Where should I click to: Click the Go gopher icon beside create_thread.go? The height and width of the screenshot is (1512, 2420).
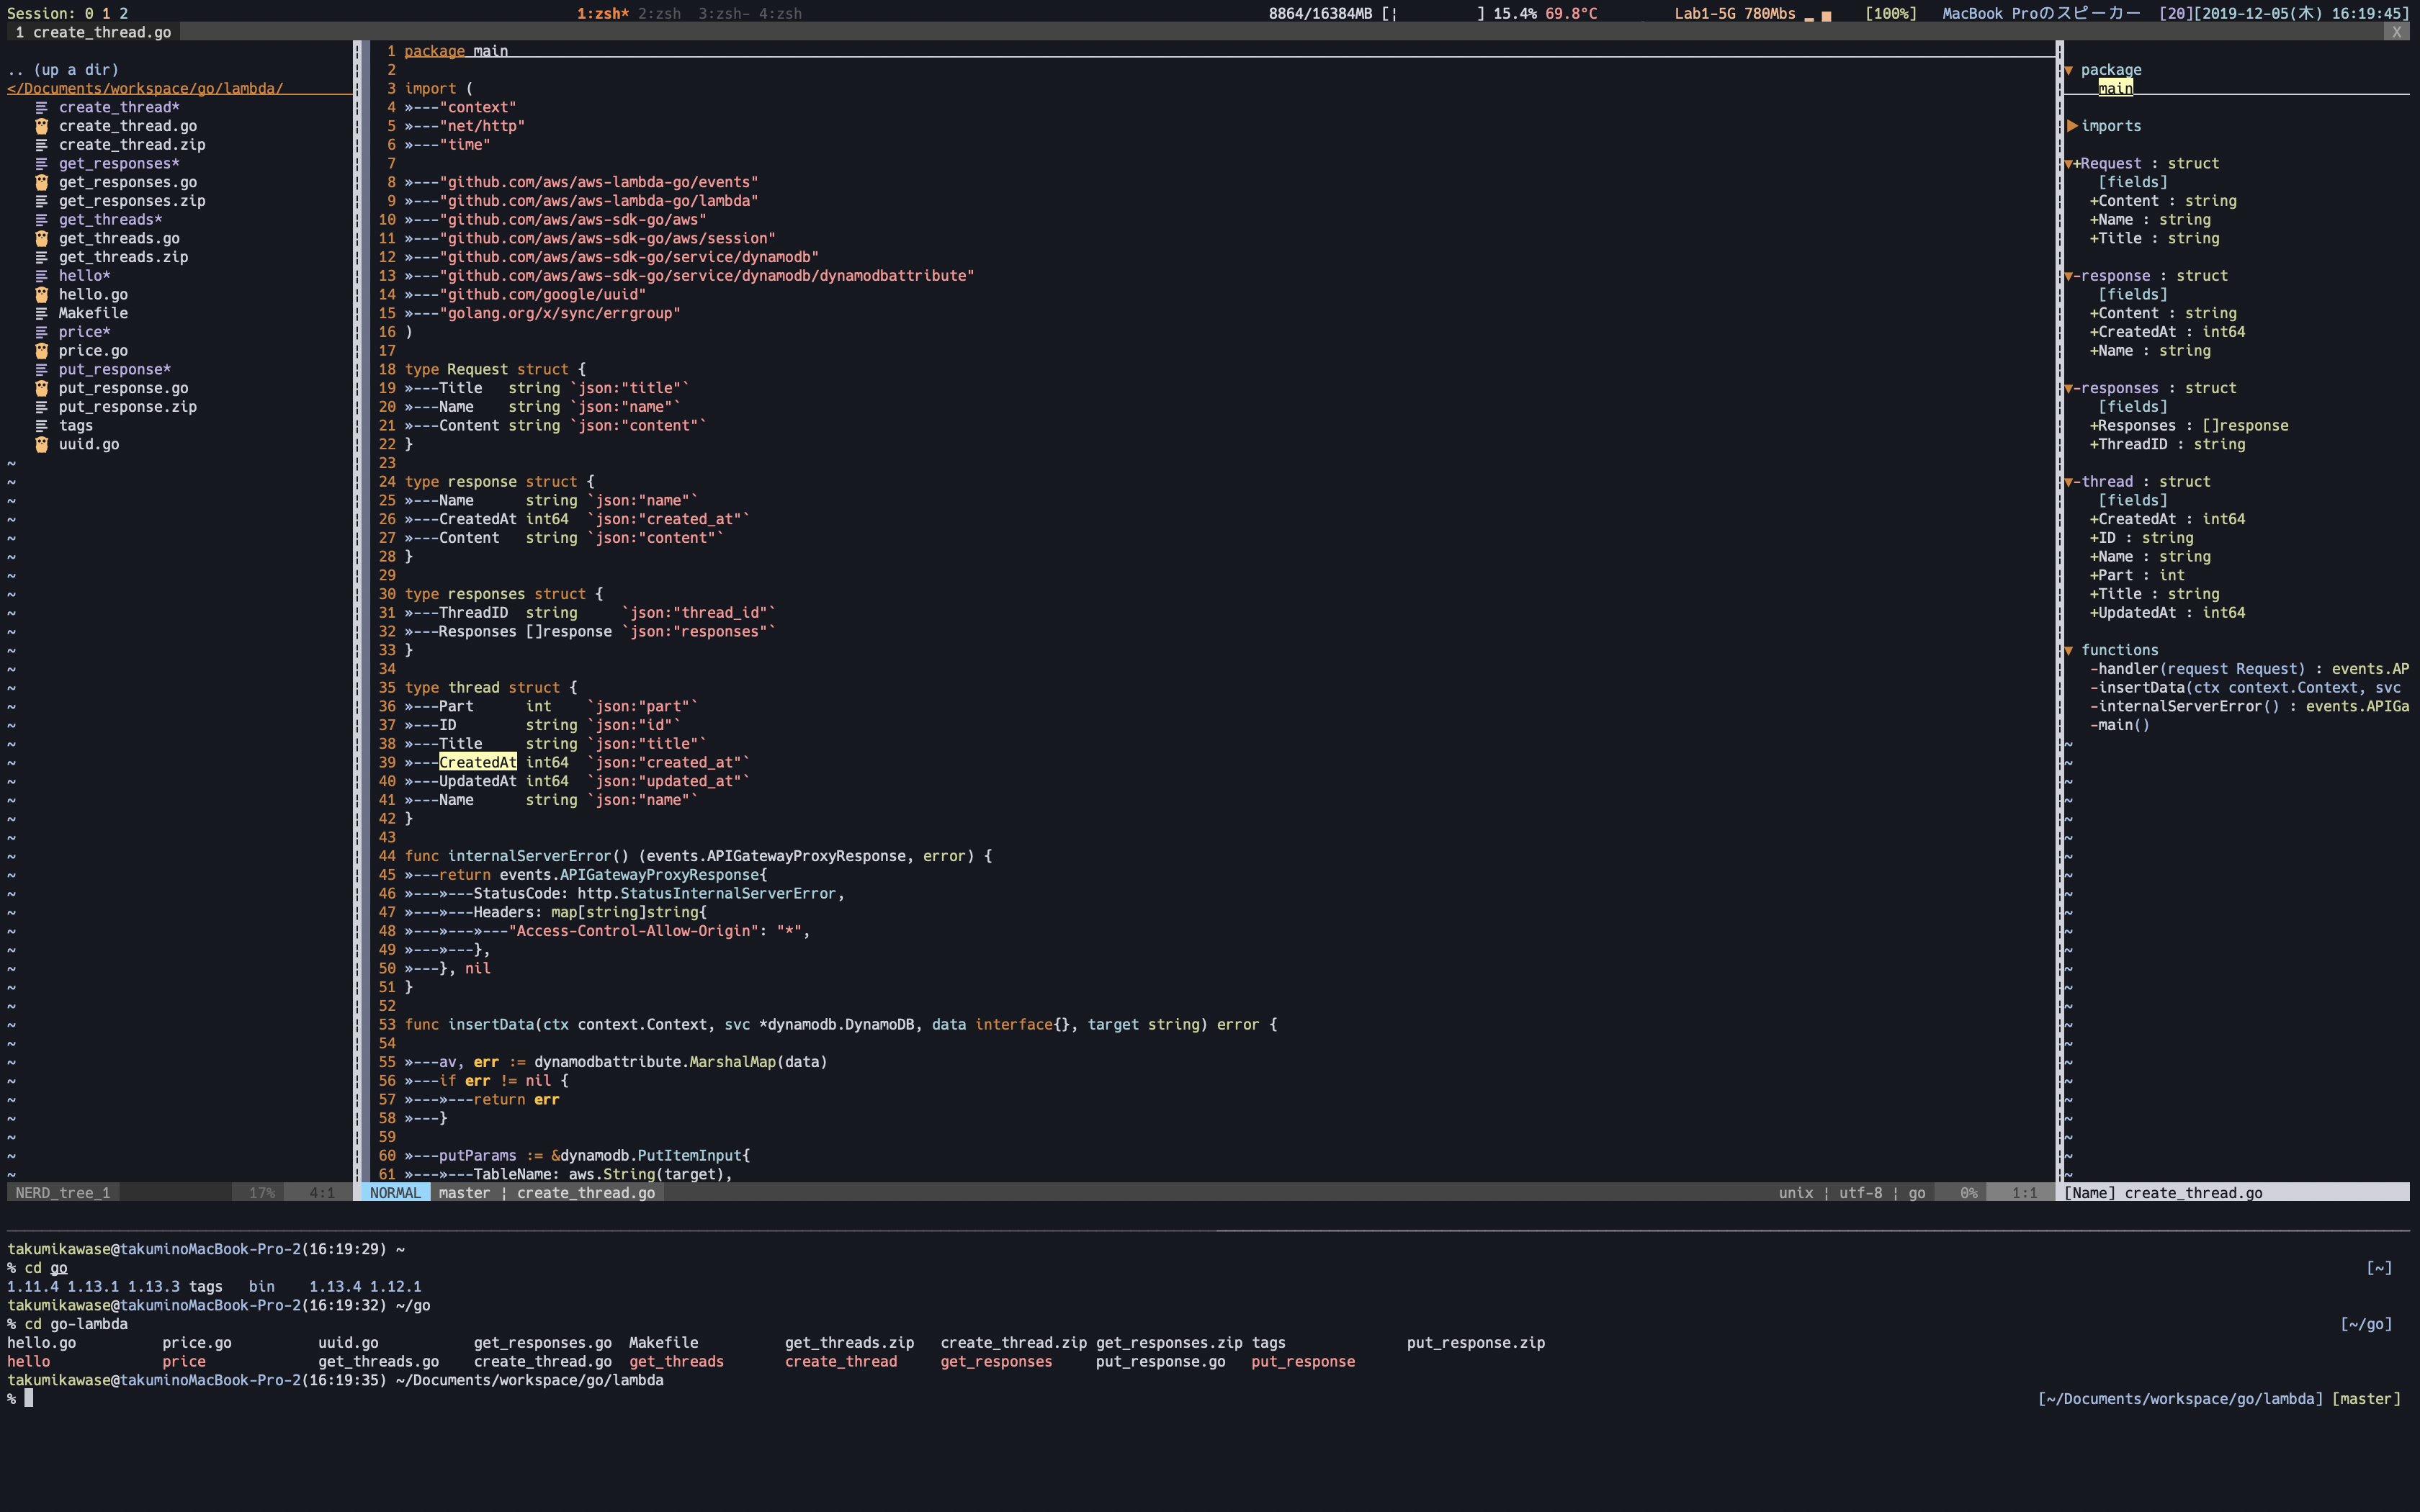(x=42, y=126)
